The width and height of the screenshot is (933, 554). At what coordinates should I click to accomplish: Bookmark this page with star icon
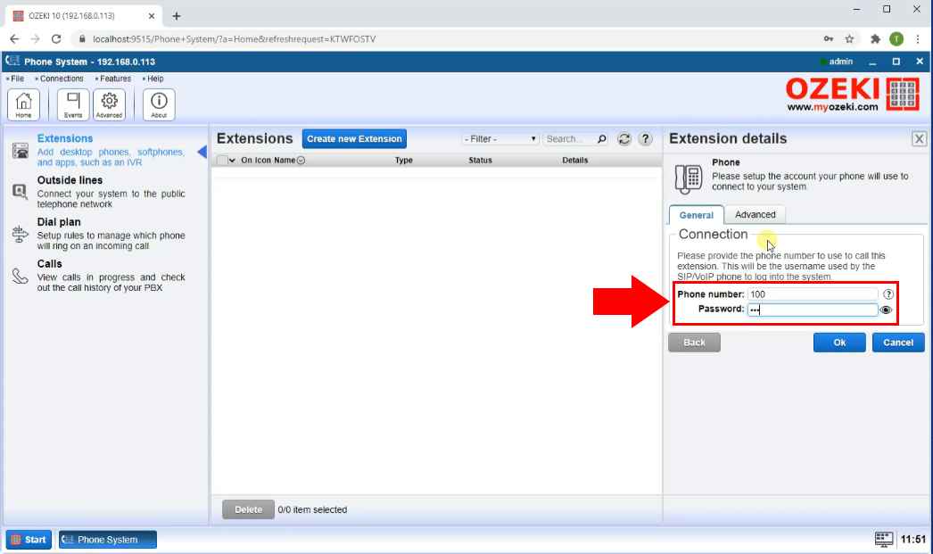[x=849, y=39]
